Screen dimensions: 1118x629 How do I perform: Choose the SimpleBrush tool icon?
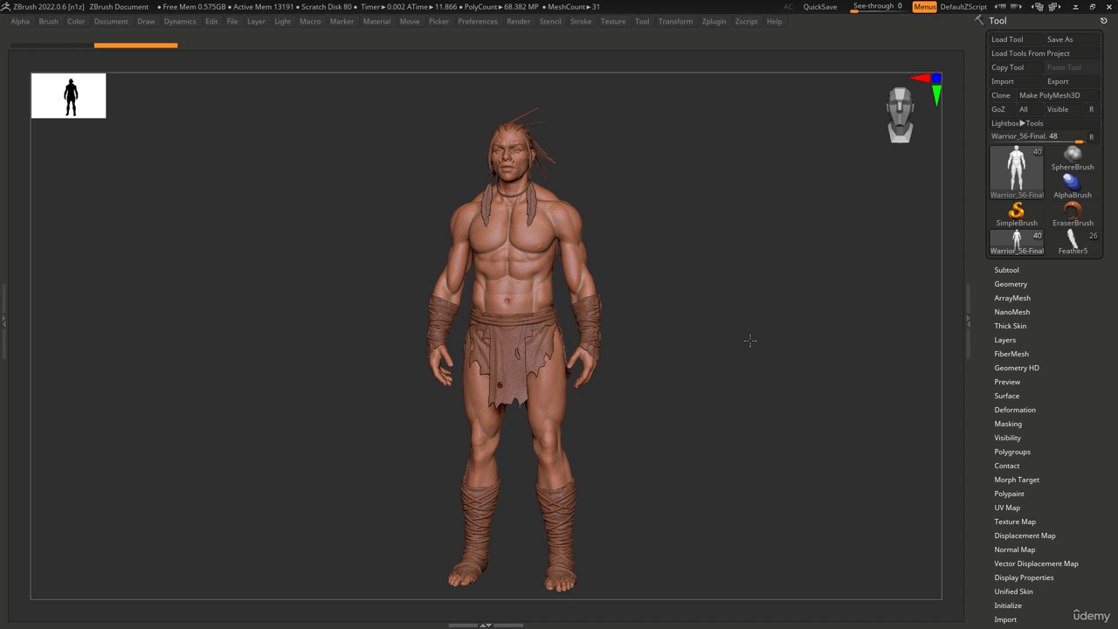[x=1017, y=211]
